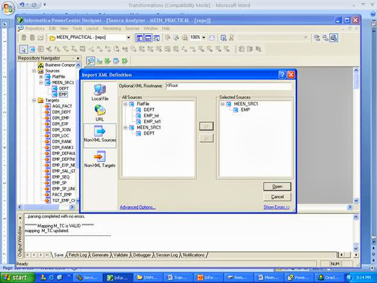Click the Output Window scroll-down arrow
Viewport: 377px width, 283px height.
coord(356,249)
